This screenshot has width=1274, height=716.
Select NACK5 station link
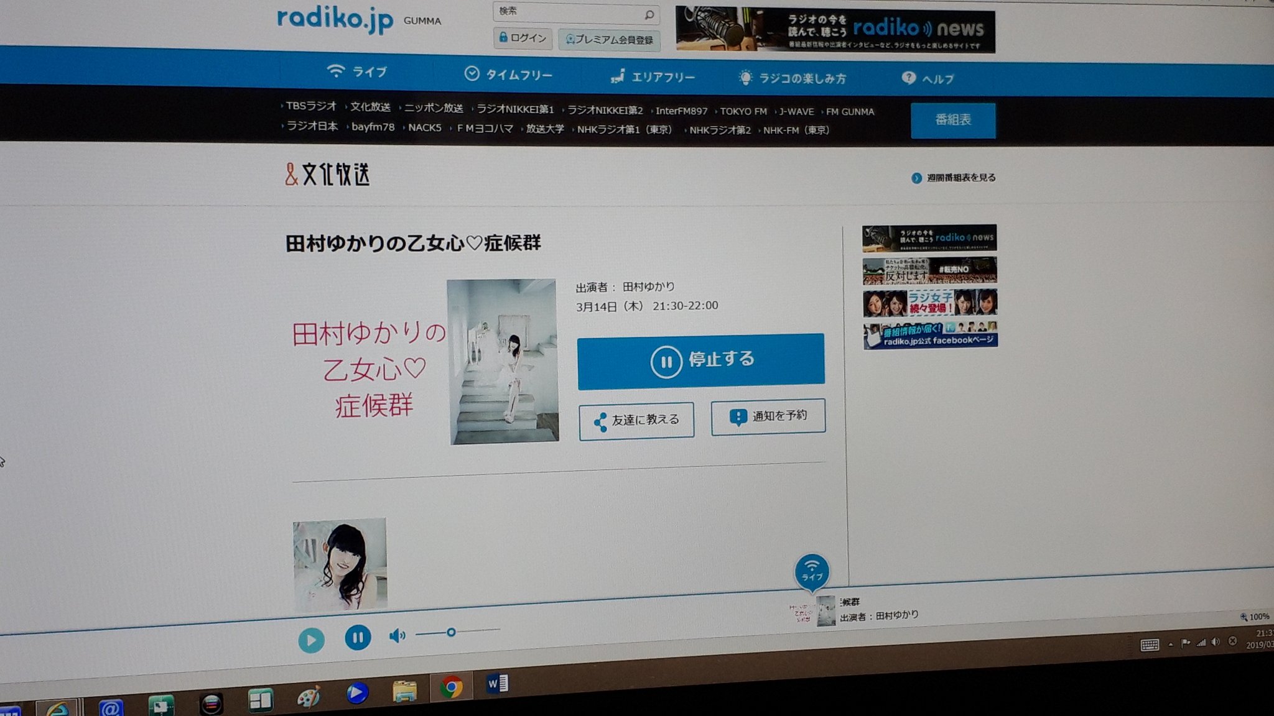pyautogui.click(x=424, y=127)
